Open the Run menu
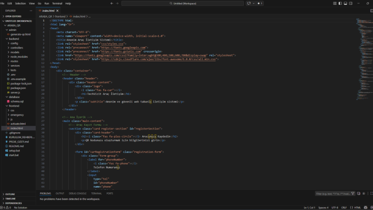 pos(47,3)
